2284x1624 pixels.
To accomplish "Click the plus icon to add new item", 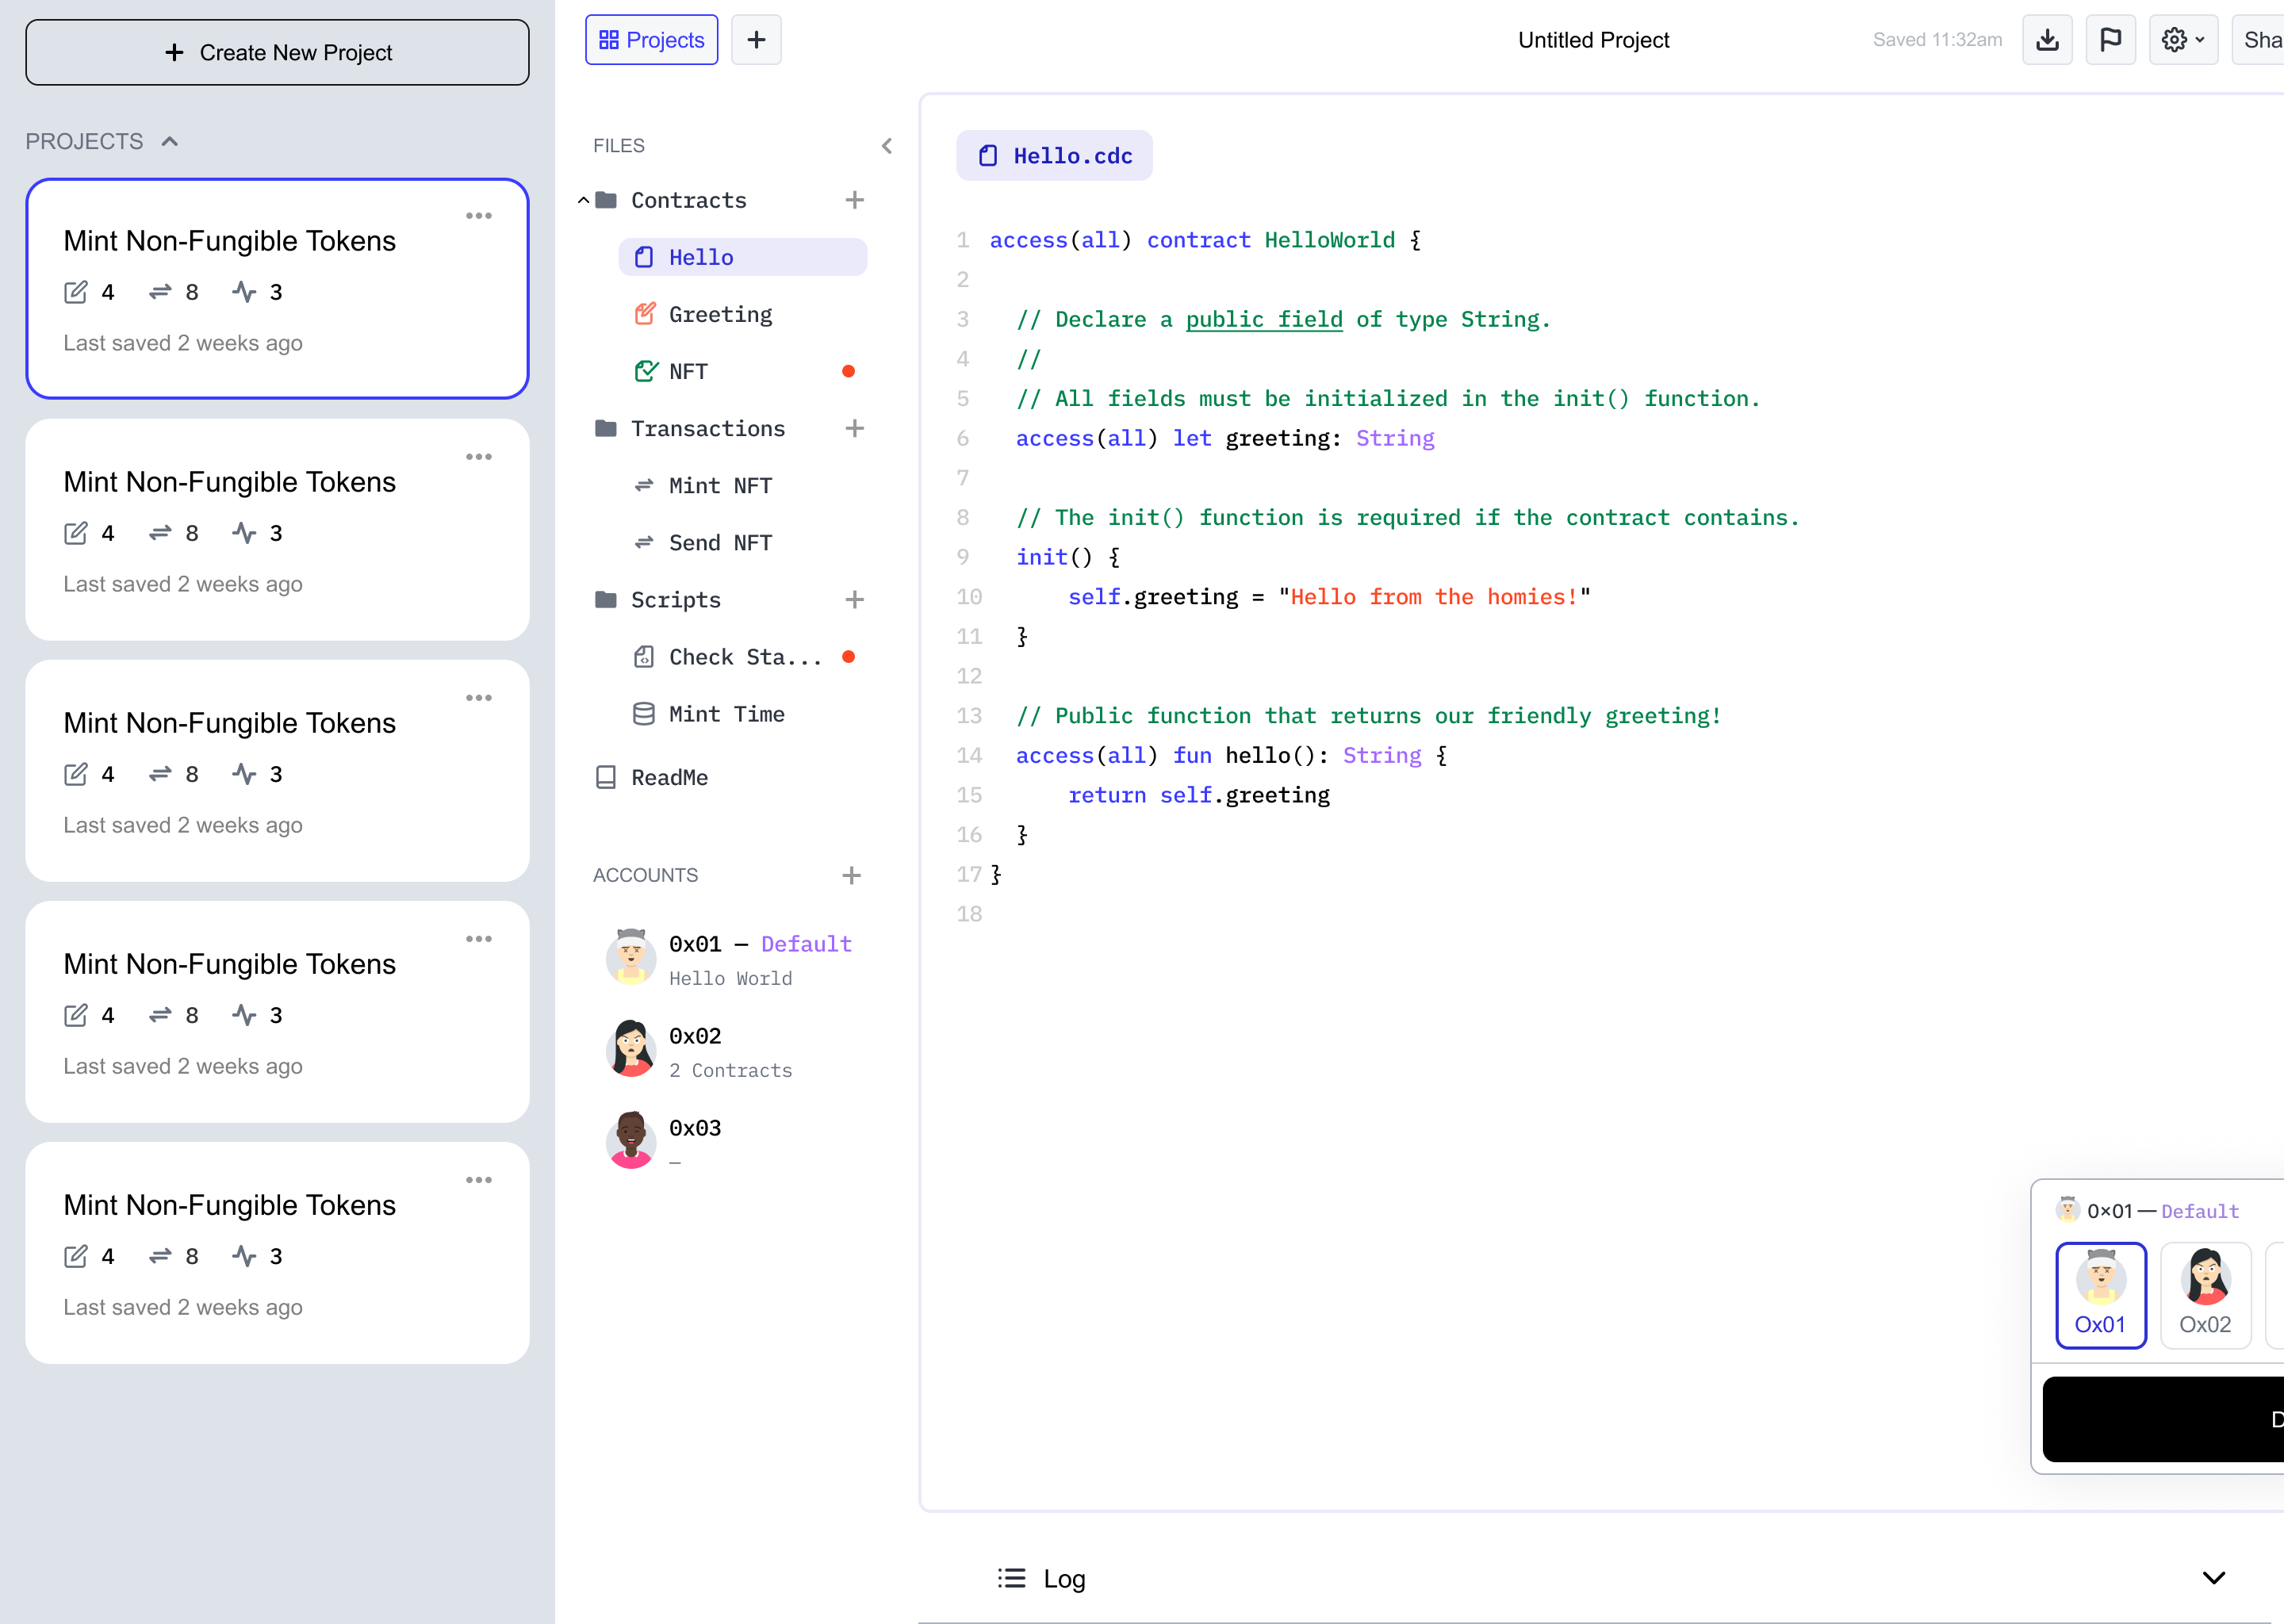I will 756,39.
